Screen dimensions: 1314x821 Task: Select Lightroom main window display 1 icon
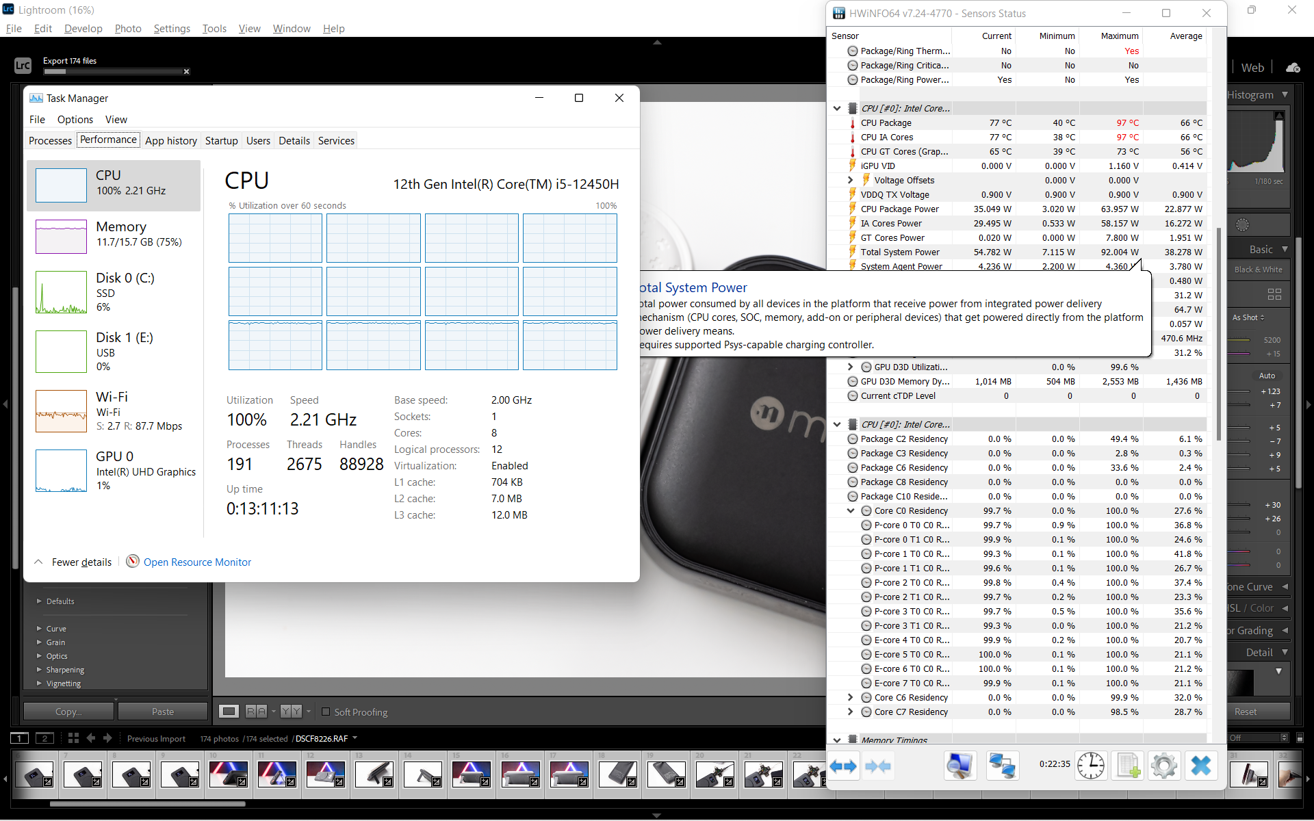[x=20, y=738]
